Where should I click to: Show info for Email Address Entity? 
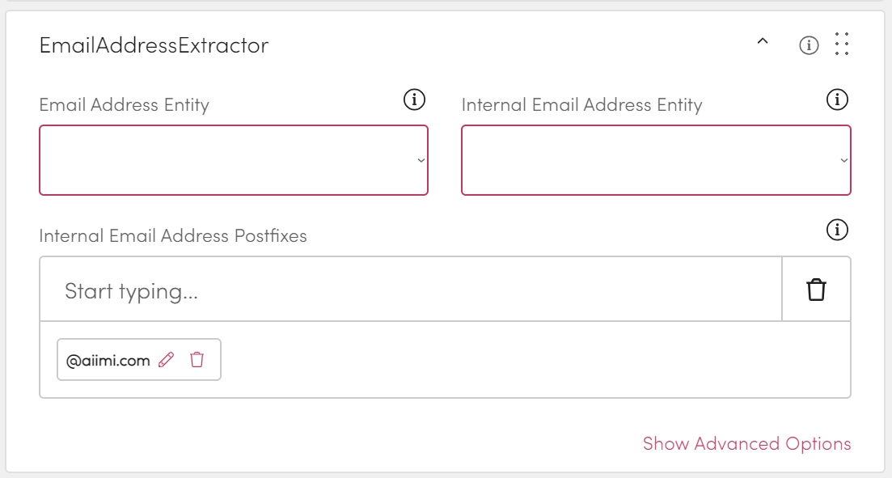(x=414, y=99)
